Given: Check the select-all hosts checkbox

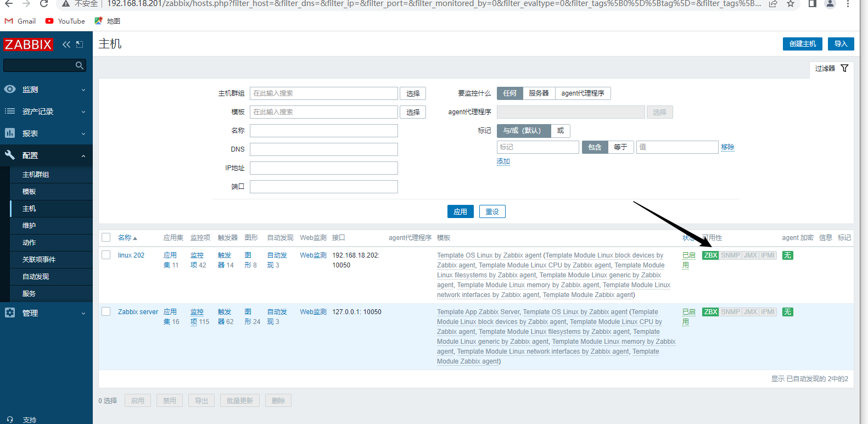Looking at the screenshot, I should [x=106, y=237].
